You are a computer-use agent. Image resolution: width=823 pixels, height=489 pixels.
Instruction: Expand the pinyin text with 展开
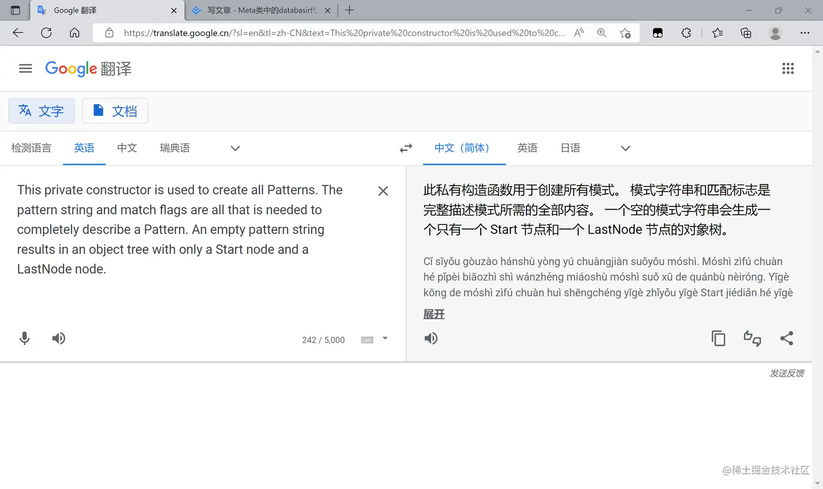click(434, 314)
